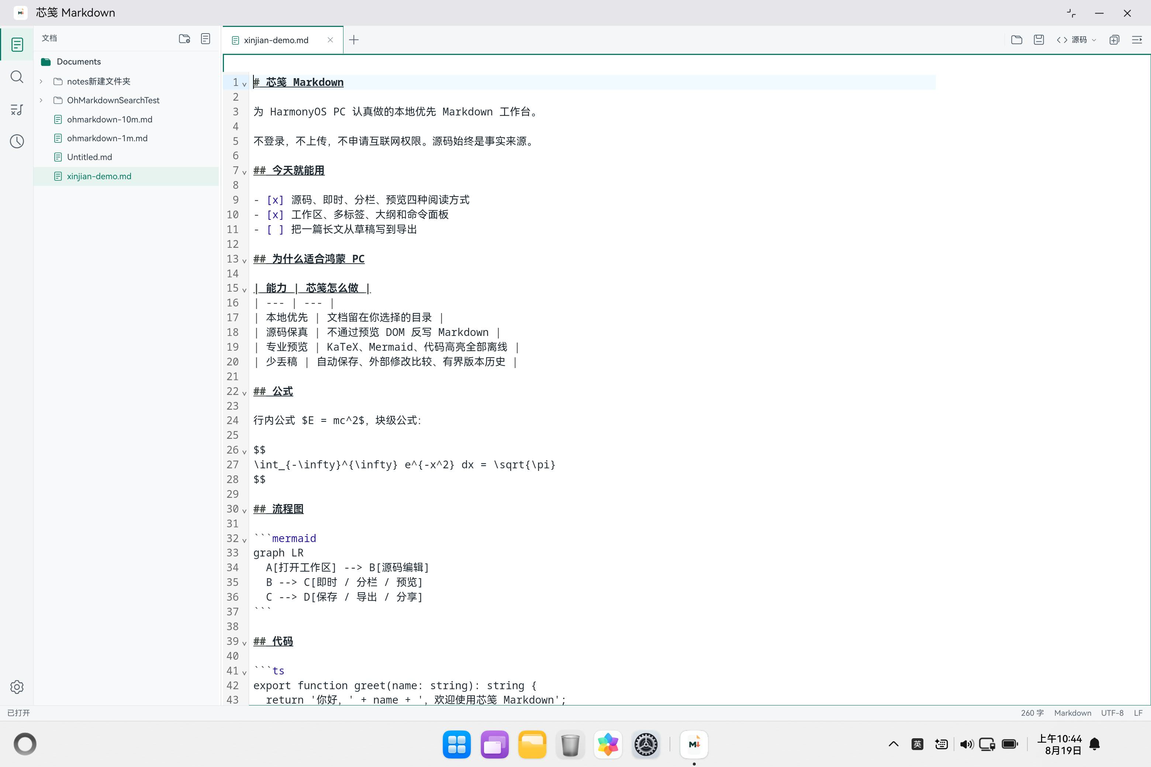Click the \int LaTeX formula line
This screenshot has height=767, width=1151.
(x=404, y=465)
